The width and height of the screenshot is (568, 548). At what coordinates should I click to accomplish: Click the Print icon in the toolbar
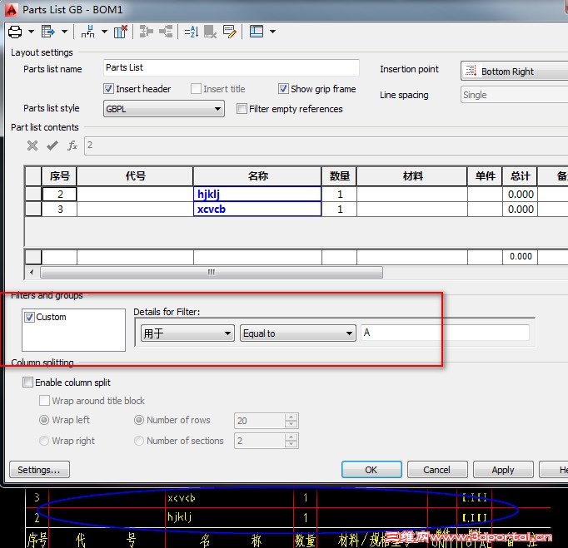coord(15,32)
